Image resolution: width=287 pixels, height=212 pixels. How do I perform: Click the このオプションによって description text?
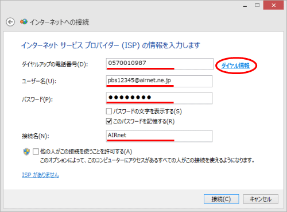[147, 160]
